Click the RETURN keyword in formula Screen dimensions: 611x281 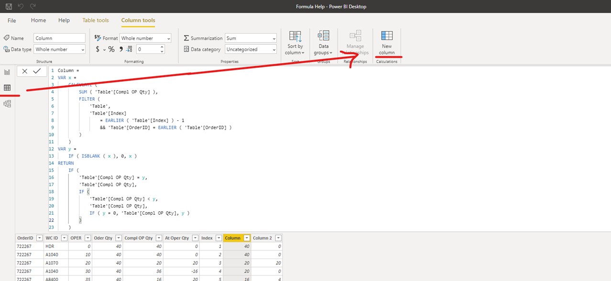pyautogui.click(x=66, y=163)
